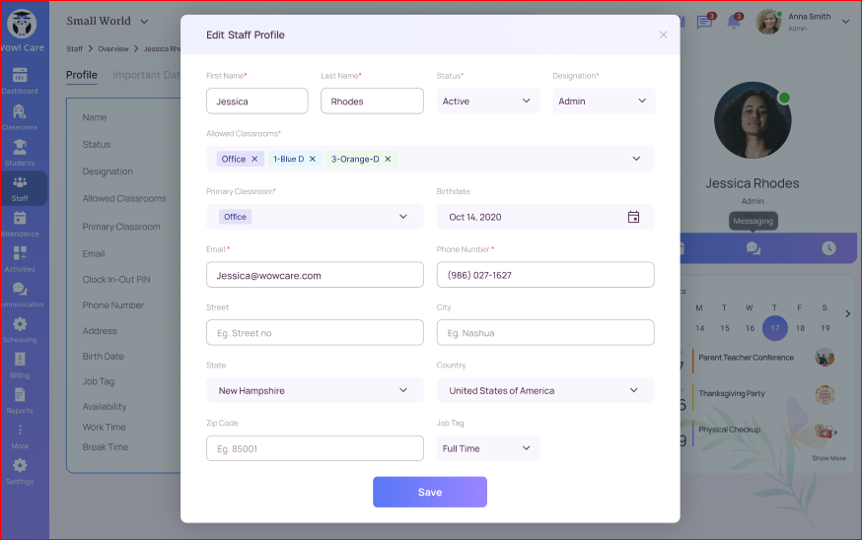Screen dimensions: 862x540
Task: Remove the 1-Blue D classroom tag
Action: pos(313,159)
